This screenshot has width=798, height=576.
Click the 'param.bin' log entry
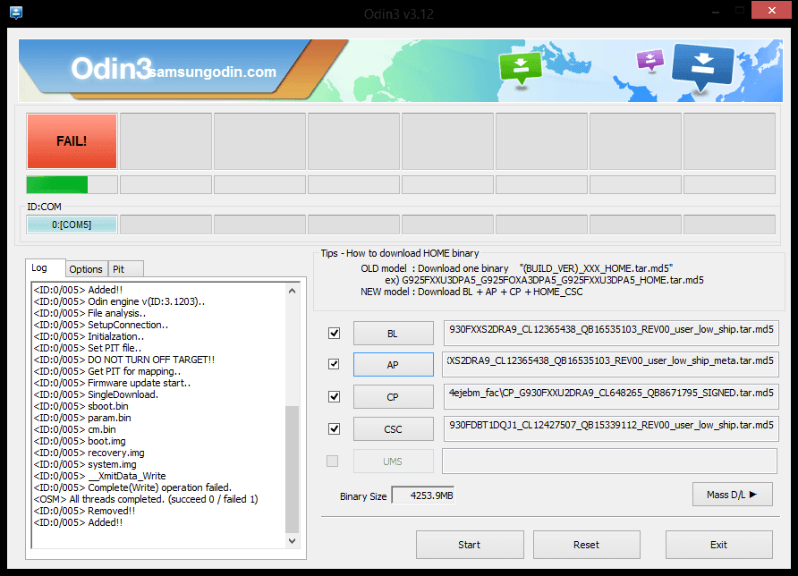point(82,418)
